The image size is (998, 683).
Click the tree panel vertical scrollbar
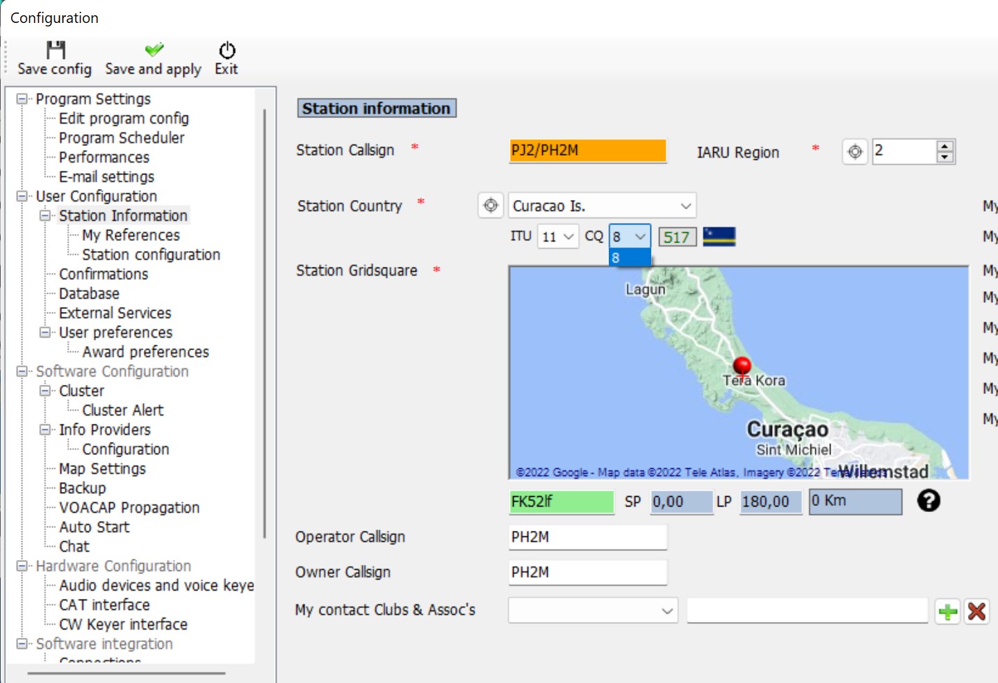pyautogui.click(x=264, y=323)
